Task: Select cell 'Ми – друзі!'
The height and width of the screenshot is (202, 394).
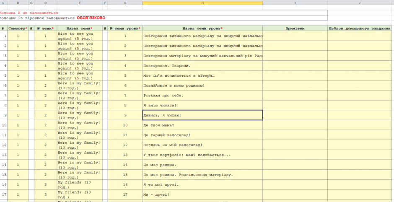Action: tap(202, 194)
